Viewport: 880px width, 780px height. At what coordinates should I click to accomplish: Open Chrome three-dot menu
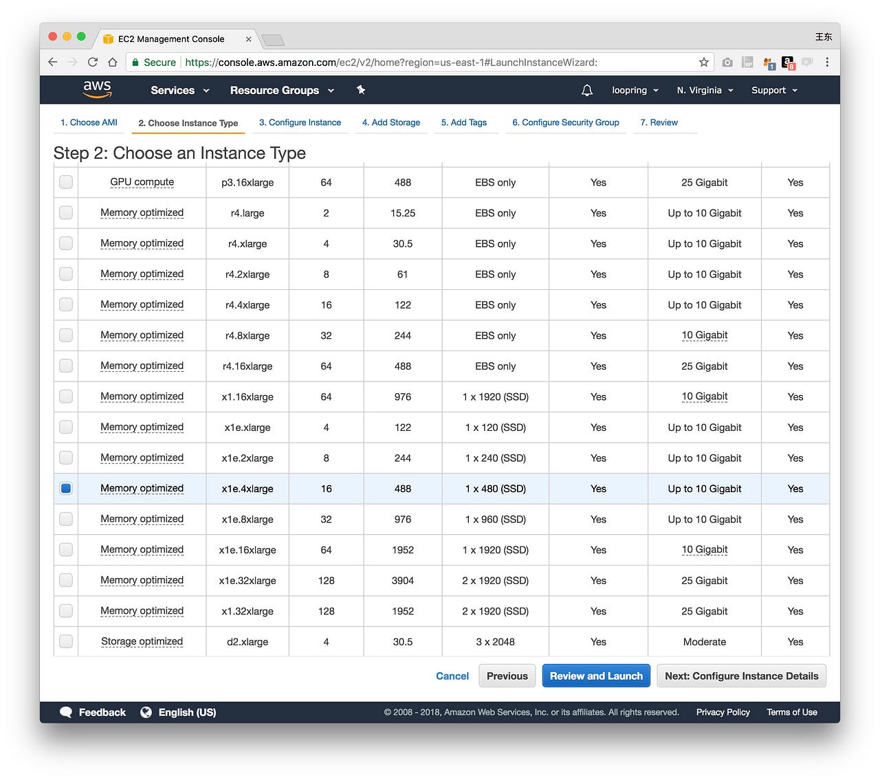click(827, 62)
